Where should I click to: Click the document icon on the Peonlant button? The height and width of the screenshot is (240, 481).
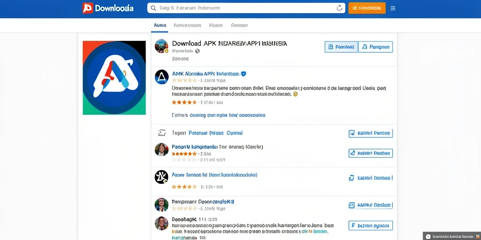click(331, 47)
